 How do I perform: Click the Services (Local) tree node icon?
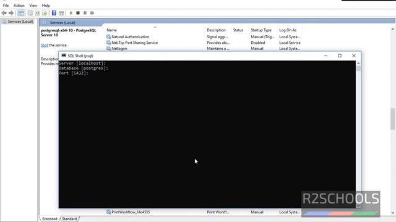pyautogui.click(x=4, y=22)
